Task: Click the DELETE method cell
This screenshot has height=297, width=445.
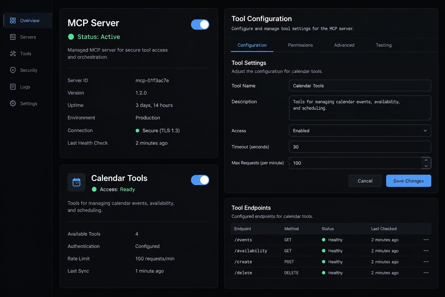Action: (x=291, y=273)
